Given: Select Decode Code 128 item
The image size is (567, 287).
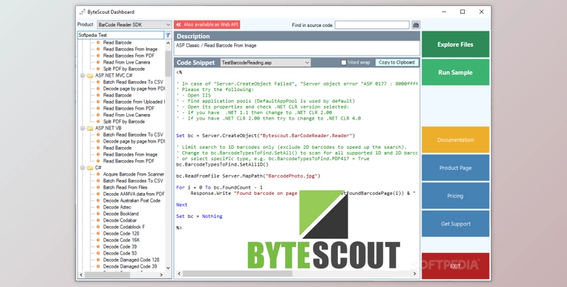Looking at the screenshot, I should click(121, 233).
